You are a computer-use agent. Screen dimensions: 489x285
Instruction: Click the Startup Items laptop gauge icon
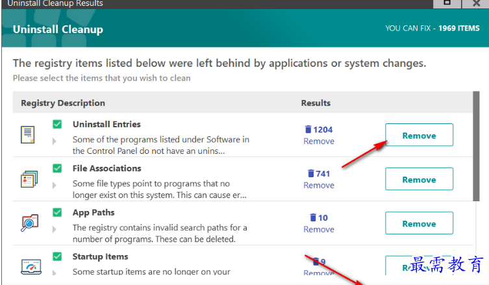(x=31, y=267)
